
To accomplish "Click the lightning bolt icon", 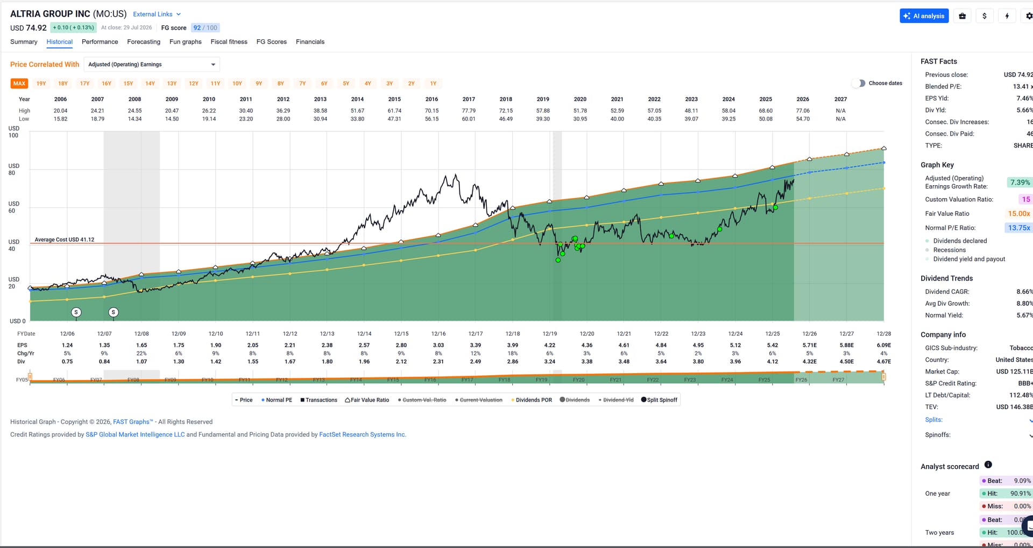I will (x=1007, y=16).
